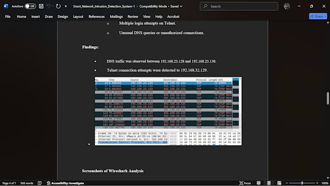Viewport: 330px width, 186px height.
Task: Select the Mailings tab
Action: [x=116, y=17]
